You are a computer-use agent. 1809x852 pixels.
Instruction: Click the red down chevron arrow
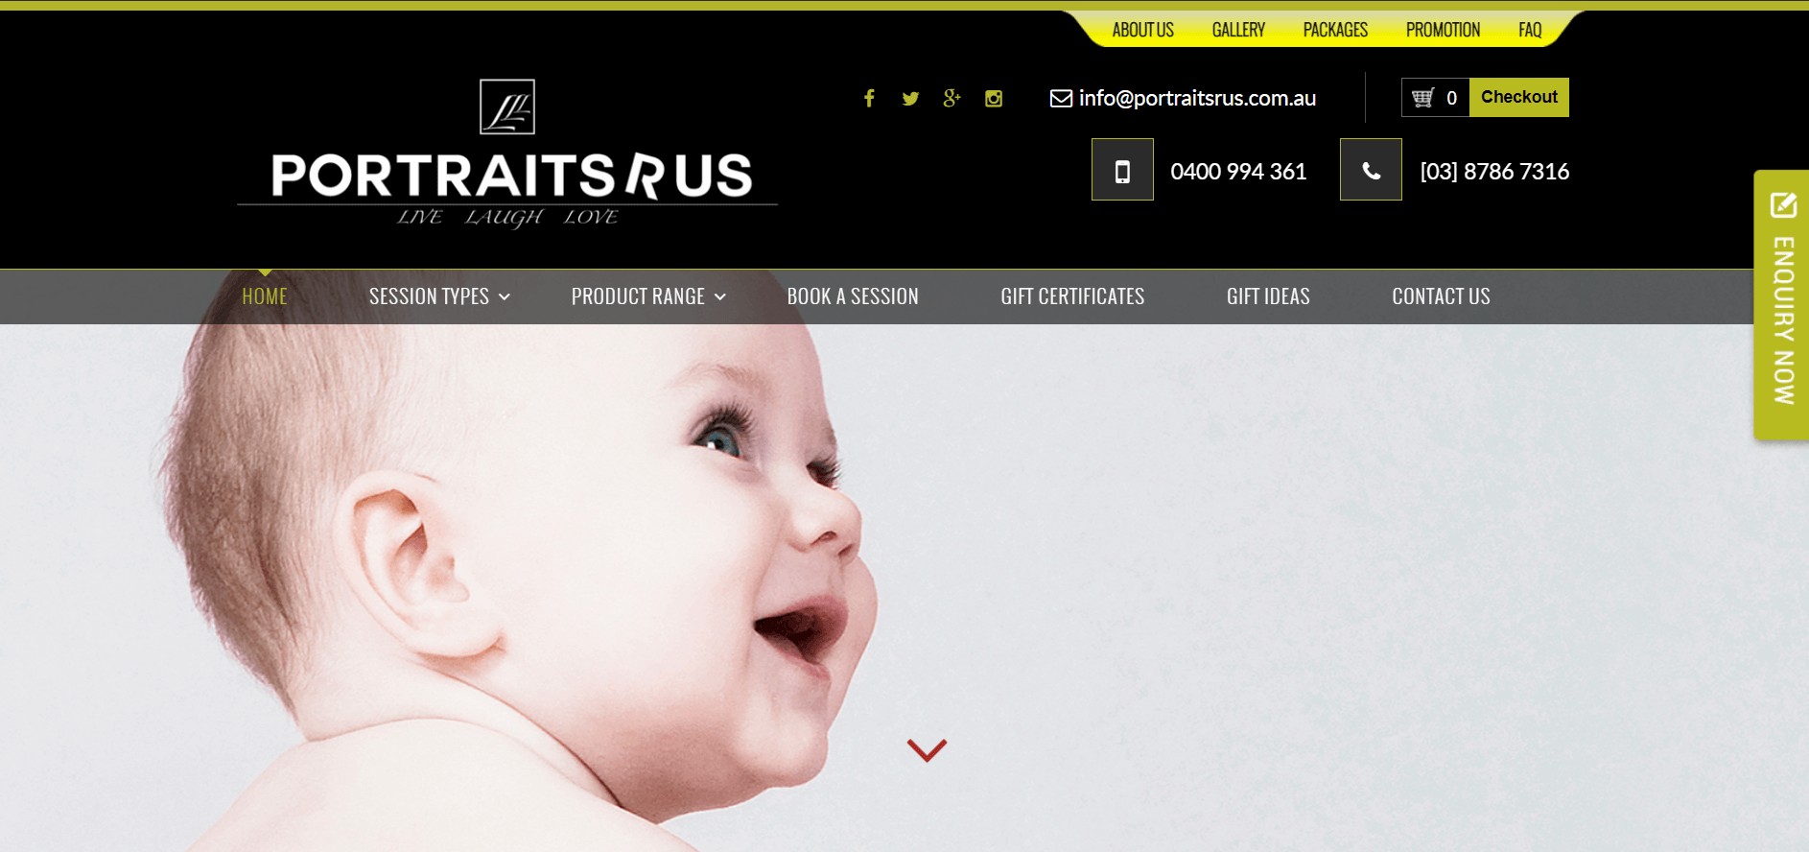point(927,749)
